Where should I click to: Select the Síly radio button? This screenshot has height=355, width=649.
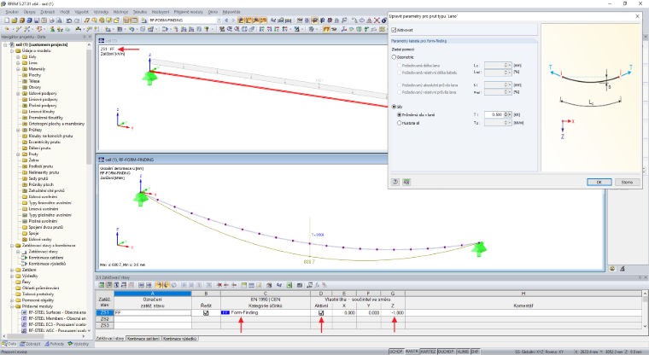click(x=394, y=107)
